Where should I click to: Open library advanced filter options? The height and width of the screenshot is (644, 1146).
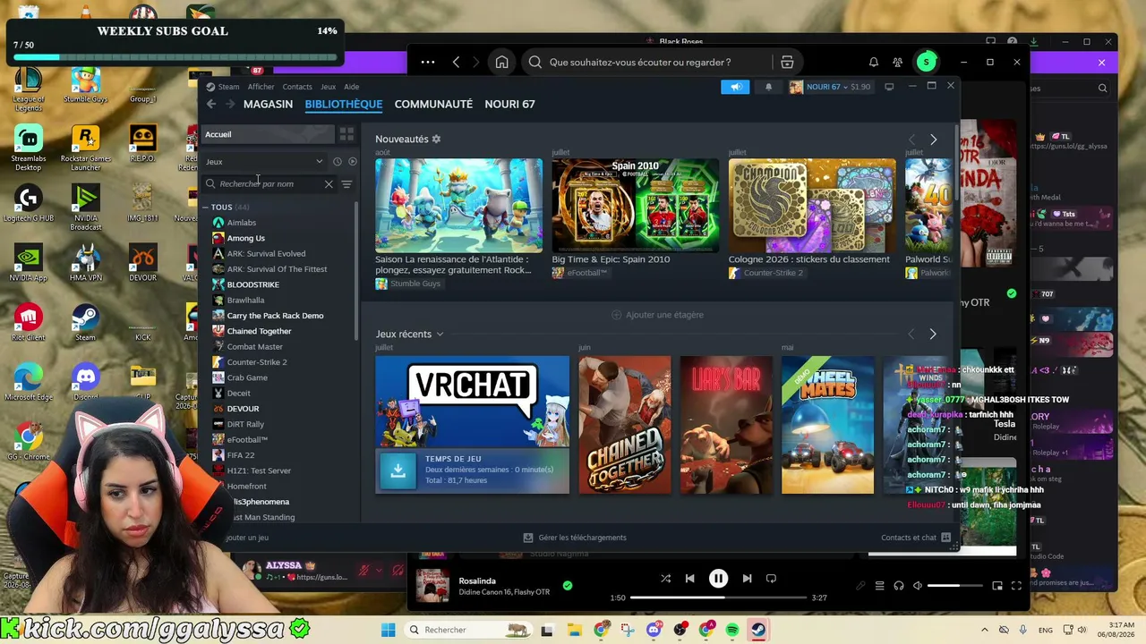346,184
